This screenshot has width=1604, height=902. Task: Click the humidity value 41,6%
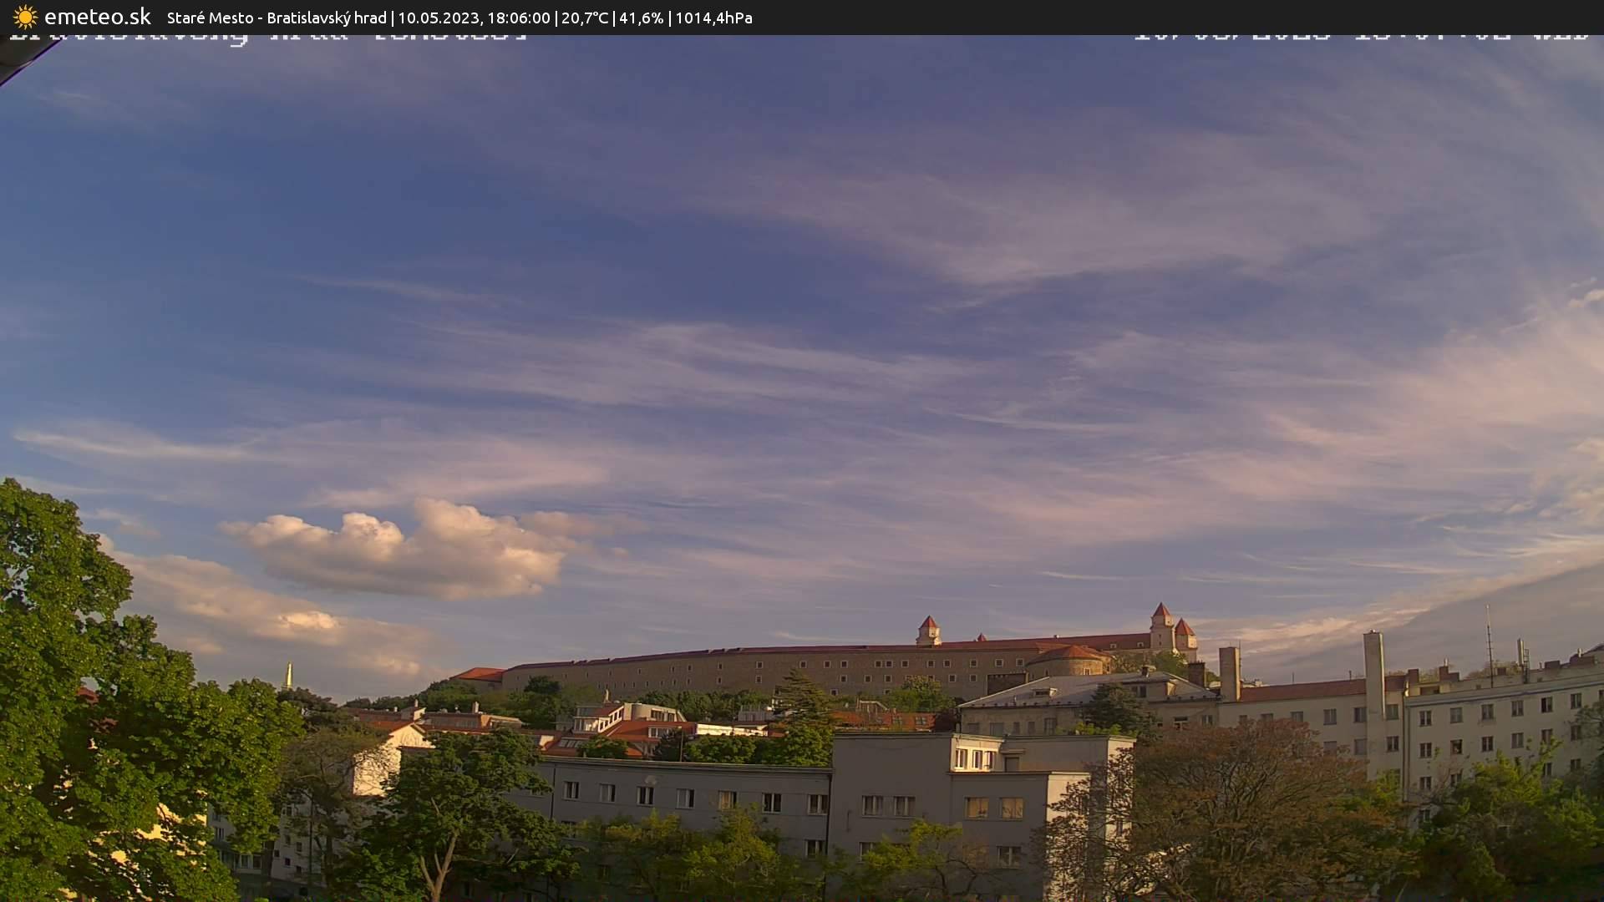click(x=641, y=18)
